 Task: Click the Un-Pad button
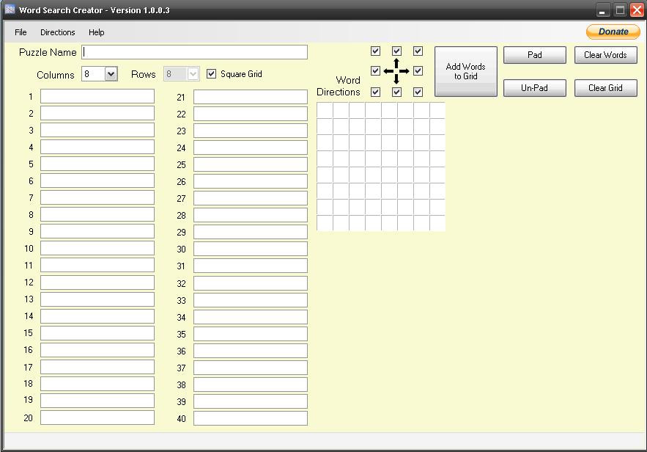pyautogui.click(x=535, y=88)
